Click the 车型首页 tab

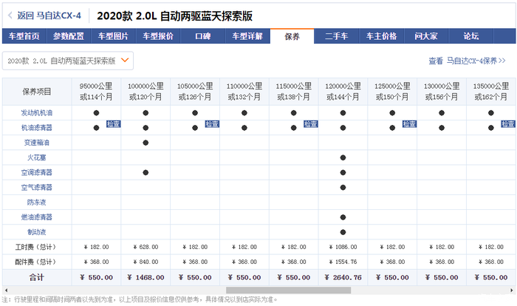click(x=24, y=35)
